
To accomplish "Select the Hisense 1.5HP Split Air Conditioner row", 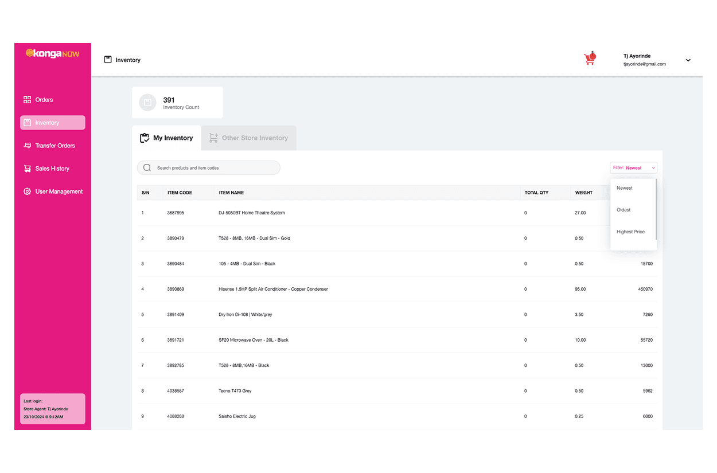I will coord(273,289).
